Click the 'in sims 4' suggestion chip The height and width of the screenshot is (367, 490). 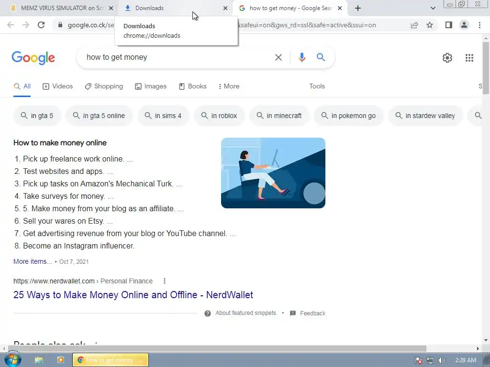[x=163, y=116]
